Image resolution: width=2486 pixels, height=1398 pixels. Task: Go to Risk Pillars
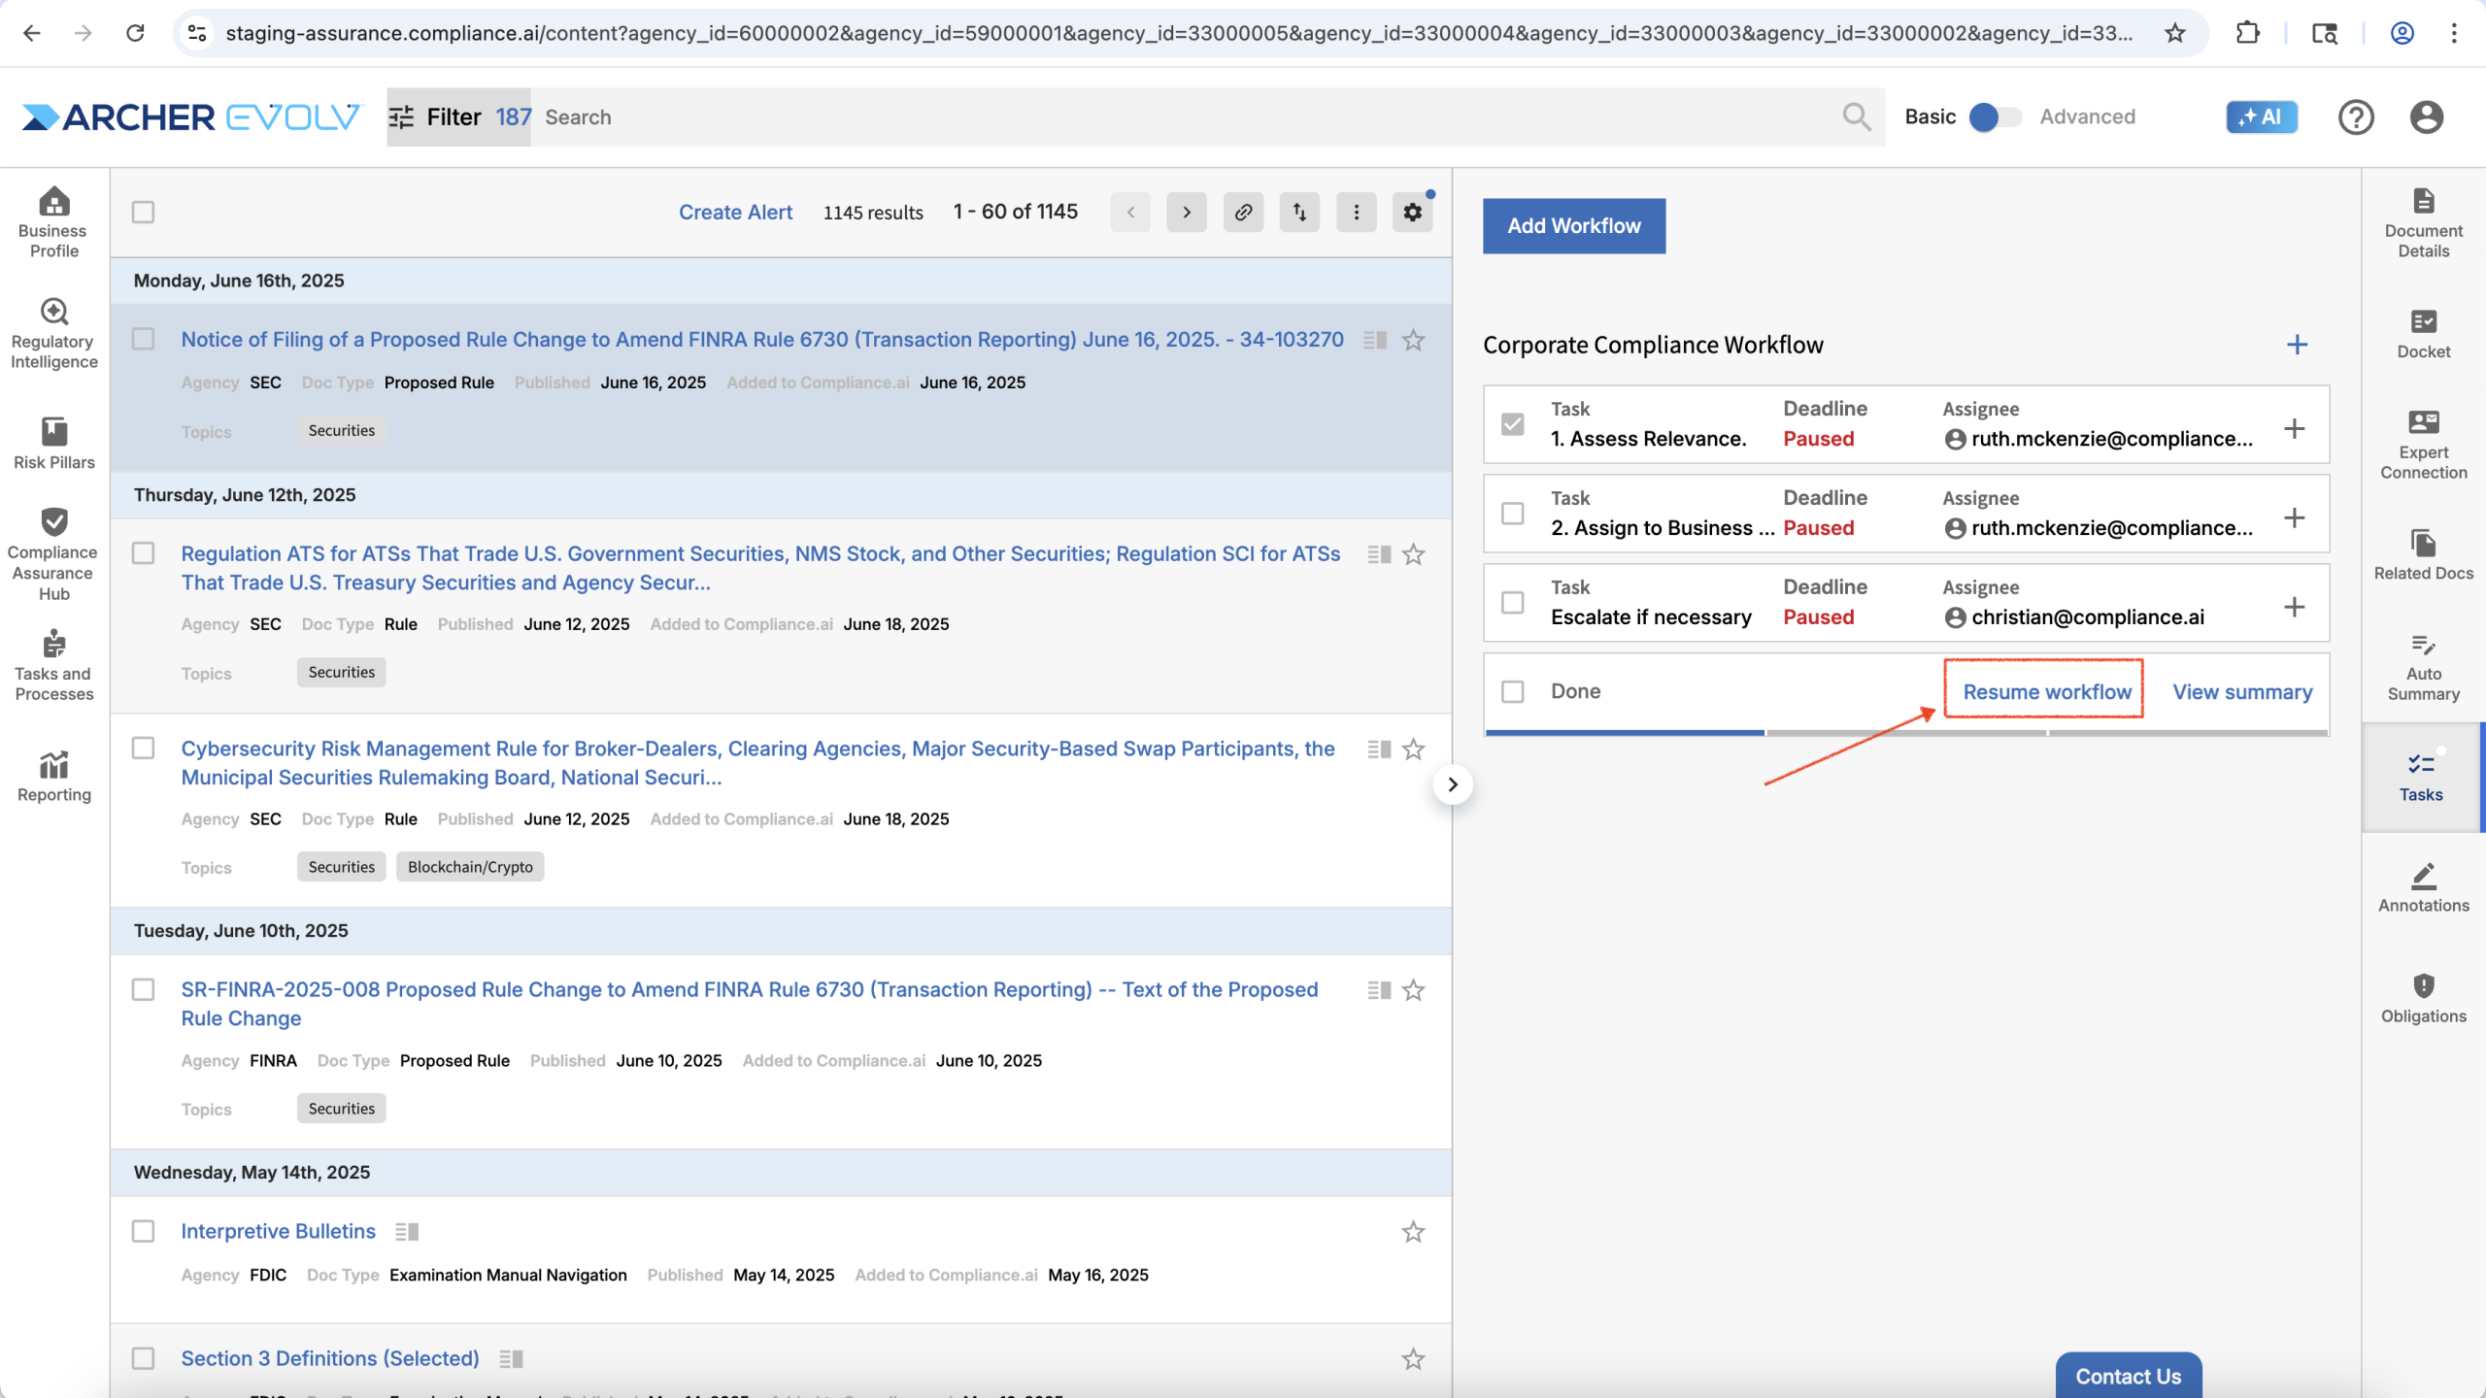[53, 444]
